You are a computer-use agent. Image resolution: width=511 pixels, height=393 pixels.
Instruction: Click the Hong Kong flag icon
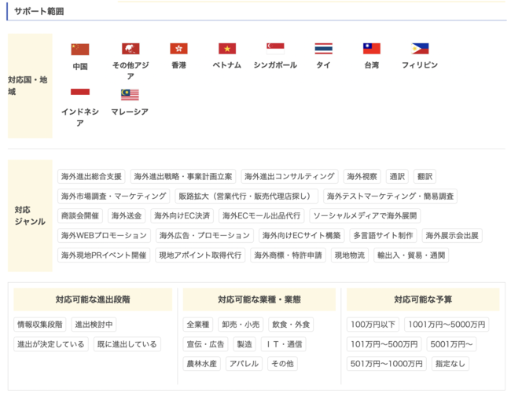[178, 49]
